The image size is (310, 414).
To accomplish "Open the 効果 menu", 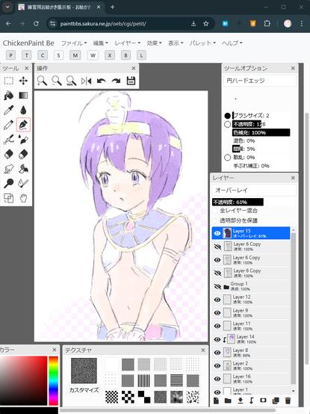I will 154,43.
